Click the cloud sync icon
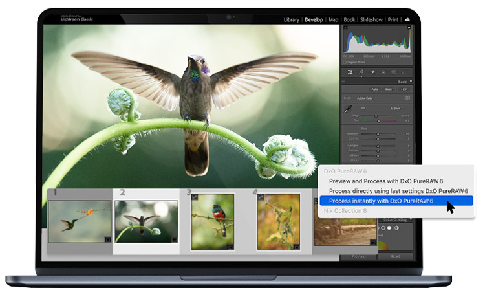The image size is (485, 288). point(407,20)
